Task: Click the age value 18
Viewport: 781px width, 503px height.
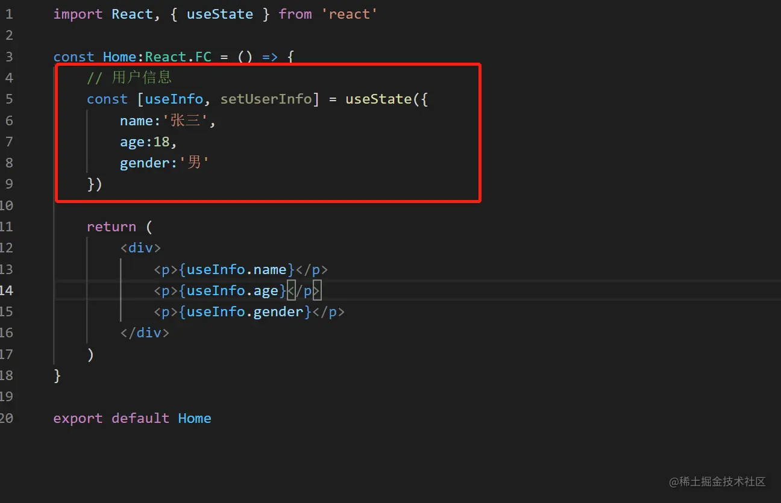Action: pyautogui.click(x=161, y=142)
